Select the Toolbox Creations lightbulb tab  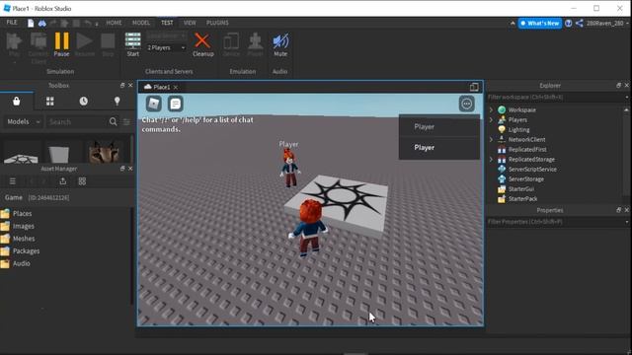(x=117, y=101)
